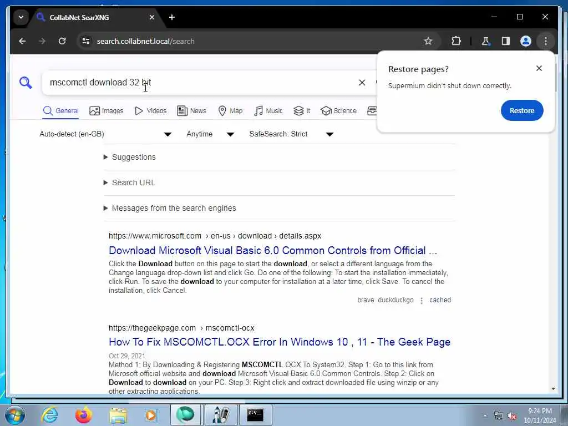Dismiss the Restore pages popup
Image resolution: width=568 pixels, height=426 pixels.
pyautogui.click(x=539, y=68)
